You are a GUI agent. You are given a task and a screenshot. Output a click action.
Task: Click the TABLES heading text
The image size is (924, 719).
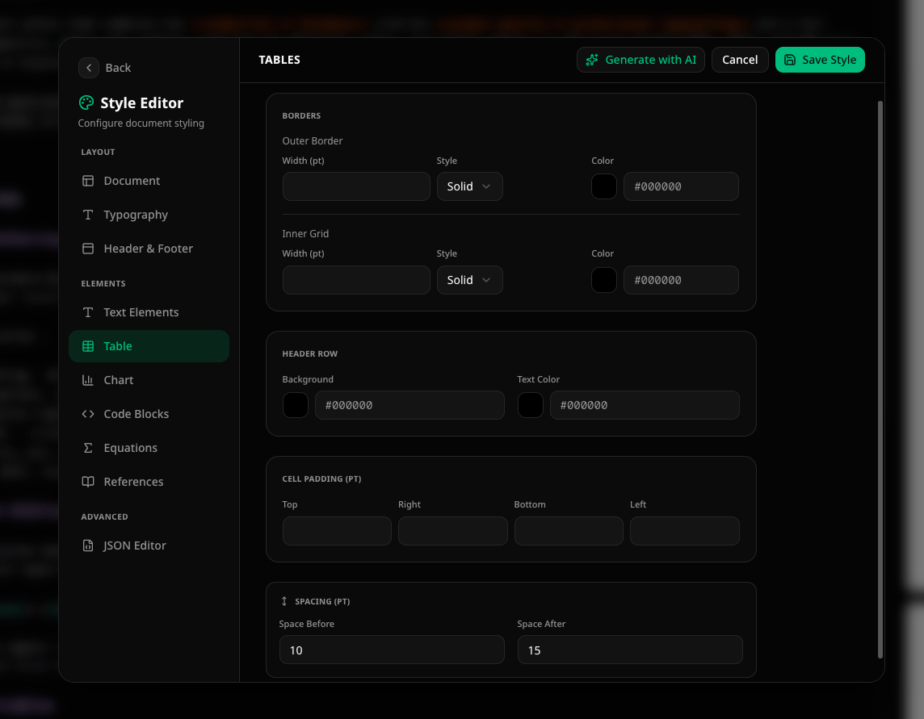click(279, 60)
